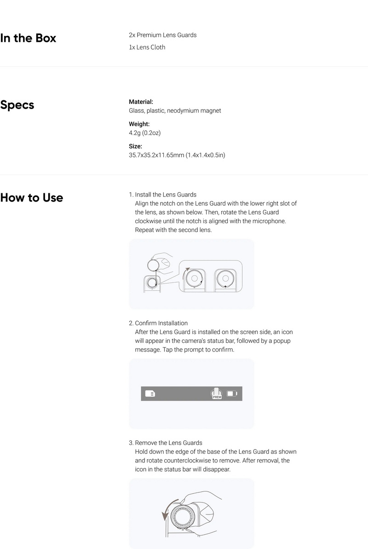Screen dimensions: 368x549
Task: Click the SD card icon in status bar
Action: 150,393
